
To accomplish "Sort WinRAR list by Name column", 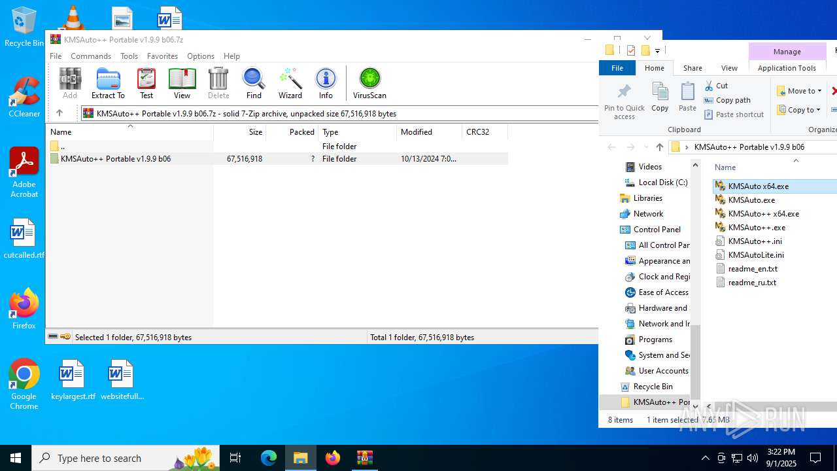I will coord(130,132).
